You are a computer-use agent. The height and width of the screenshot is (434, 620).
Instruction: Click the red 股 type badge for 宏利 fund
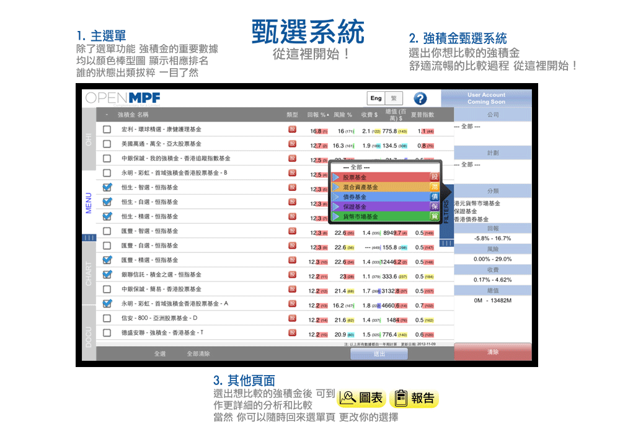click(x=293, y=130)
